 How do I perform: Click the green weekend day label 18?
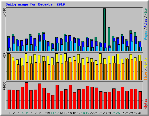coord(83,113)
